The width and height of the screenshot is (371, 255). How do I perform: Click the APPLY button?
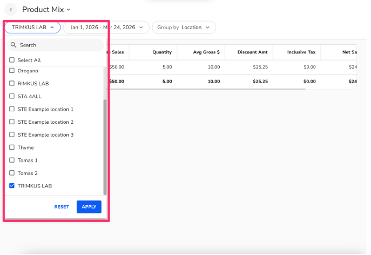coord(89,207)
